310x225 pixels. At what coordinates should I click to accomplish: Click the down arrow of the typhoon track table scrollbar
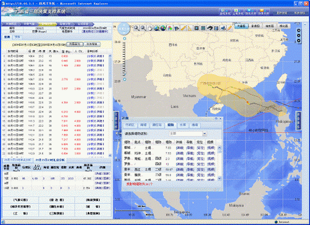pos(110,155)
